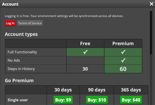Select the Premium column header

tap(123, 44)
